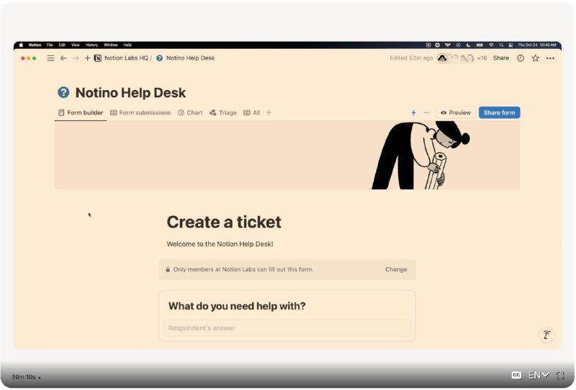Screen dimensions: 576x390
Task: Click the form cover illustration
Action: [287, 155]
